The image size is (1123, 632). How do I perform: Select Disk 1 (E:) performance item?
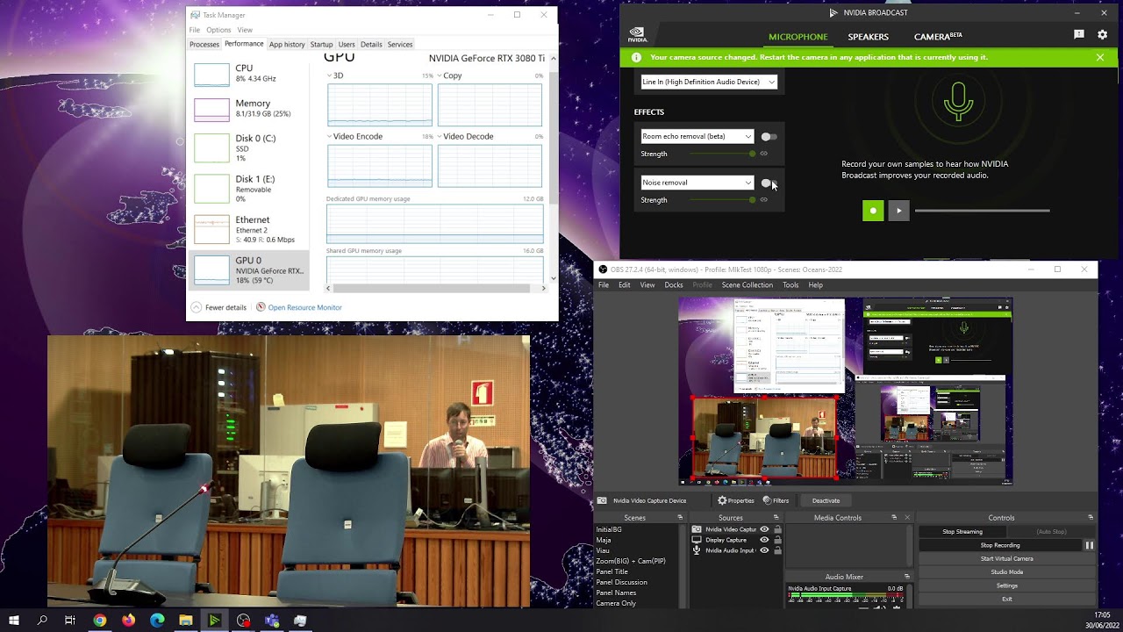[x=249, y=189]
